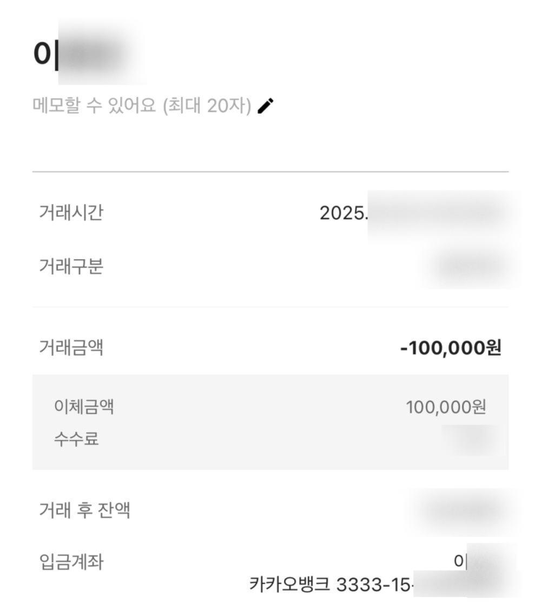This screenshot has height=610, width=541.
Task: Tap the blurred 거래구분 value
Action: click(x=473, y=267)
